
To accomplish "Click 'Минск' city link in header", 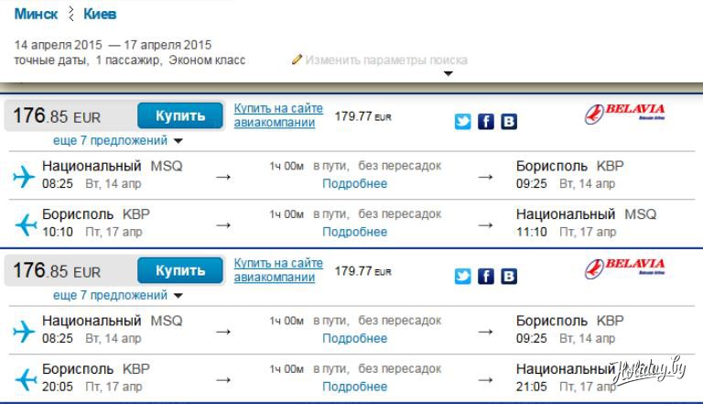I will [36, 15].
